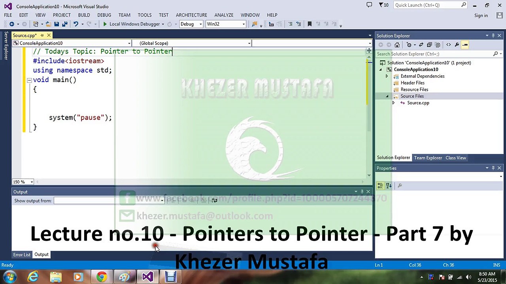The width and height of the screenshot is (506, 284).
Task: Open File Explorer from taskbar
Action: (56, 277)
